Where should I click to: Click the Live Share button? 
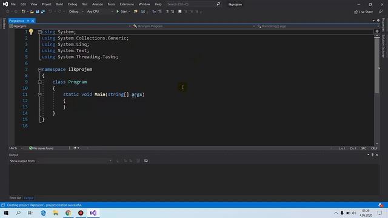click(363, 12)
